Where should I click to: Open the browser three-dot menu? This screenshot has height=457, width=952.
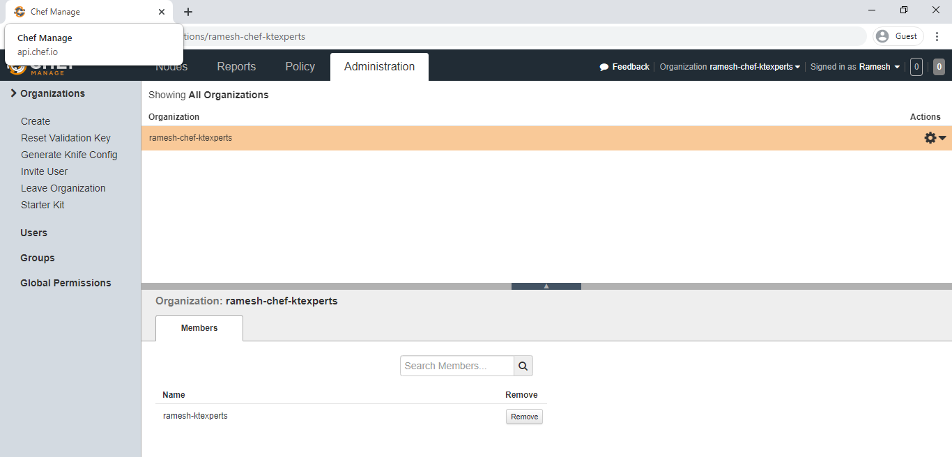coord(937,36)
